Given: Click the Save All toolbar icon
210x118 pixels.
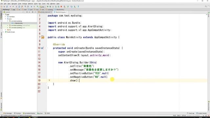Looking at the screenshot, I should (x=4, y=7).
